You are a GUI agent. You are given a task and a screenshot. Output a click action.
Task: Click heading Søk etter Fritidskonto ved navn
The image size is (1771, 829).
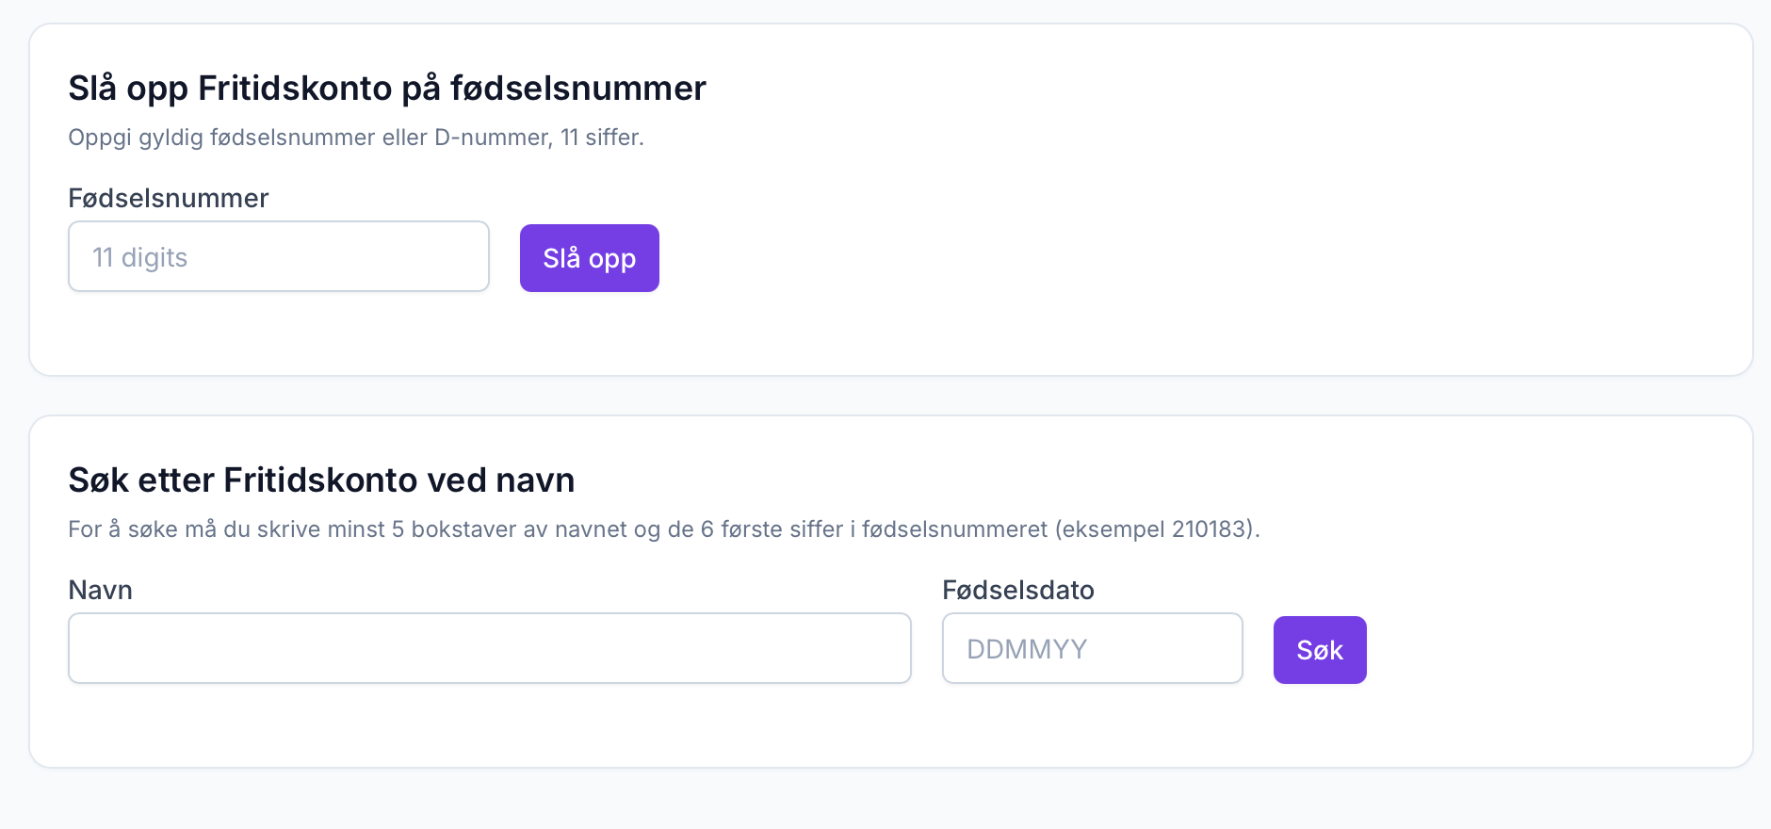click(x=321, y=480)
